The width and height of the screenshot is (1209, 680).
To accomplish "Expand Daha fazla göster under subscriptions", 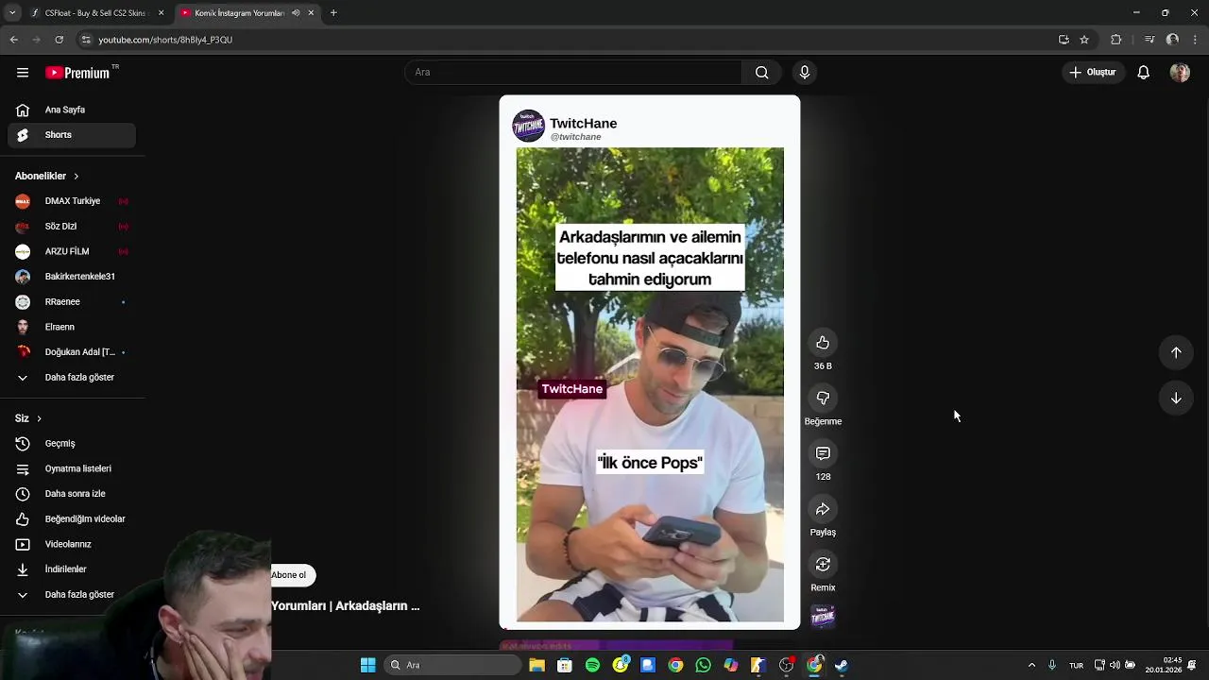I will click(x=72, y=377).
